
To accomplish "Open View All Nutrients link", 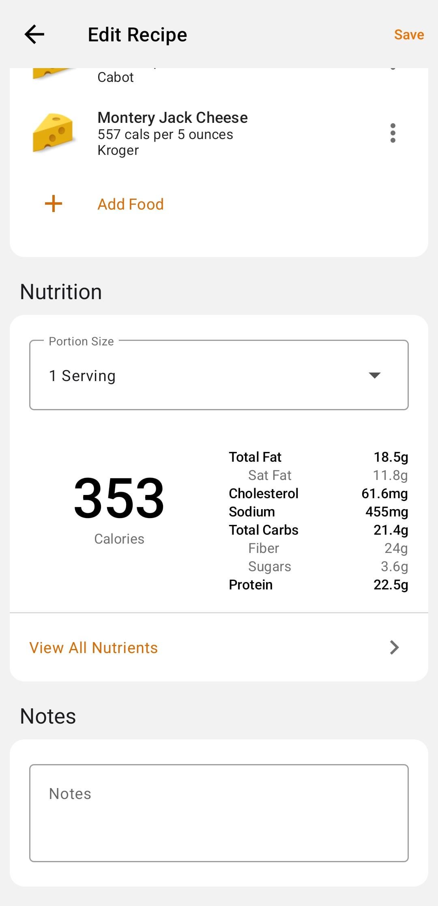I will [94, 648].
